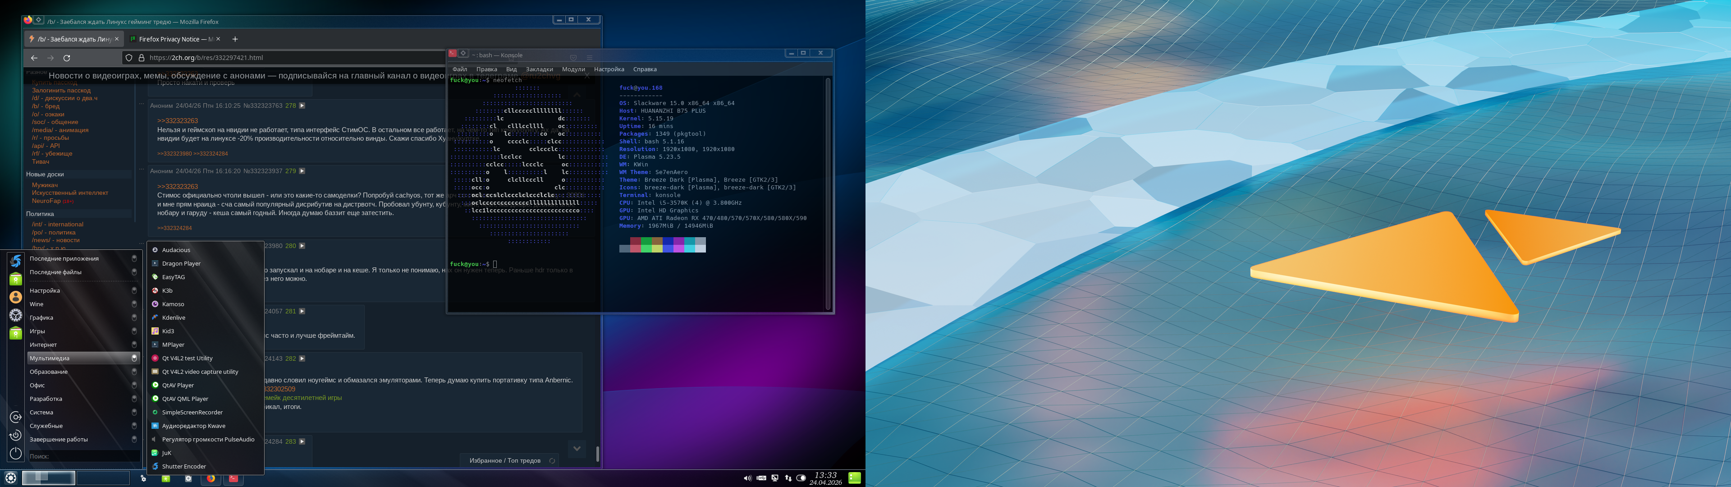Expand the Офис category
Image resolution: width=1731 pixels, height=487 pixels.
point(83,386)
